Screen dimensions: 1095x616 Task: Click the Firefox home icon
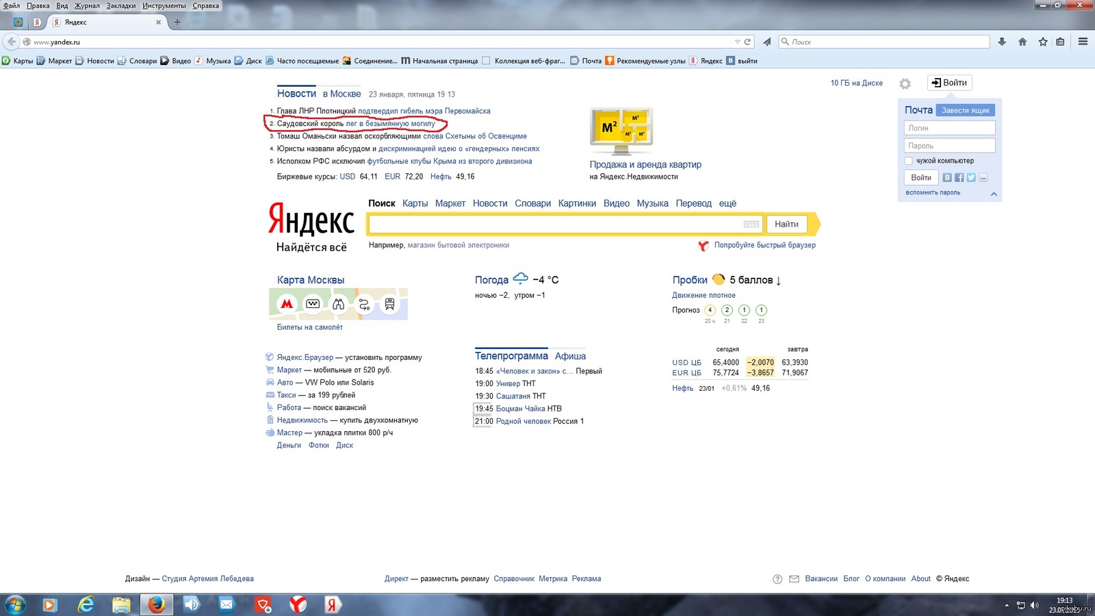pos(1022,42)
